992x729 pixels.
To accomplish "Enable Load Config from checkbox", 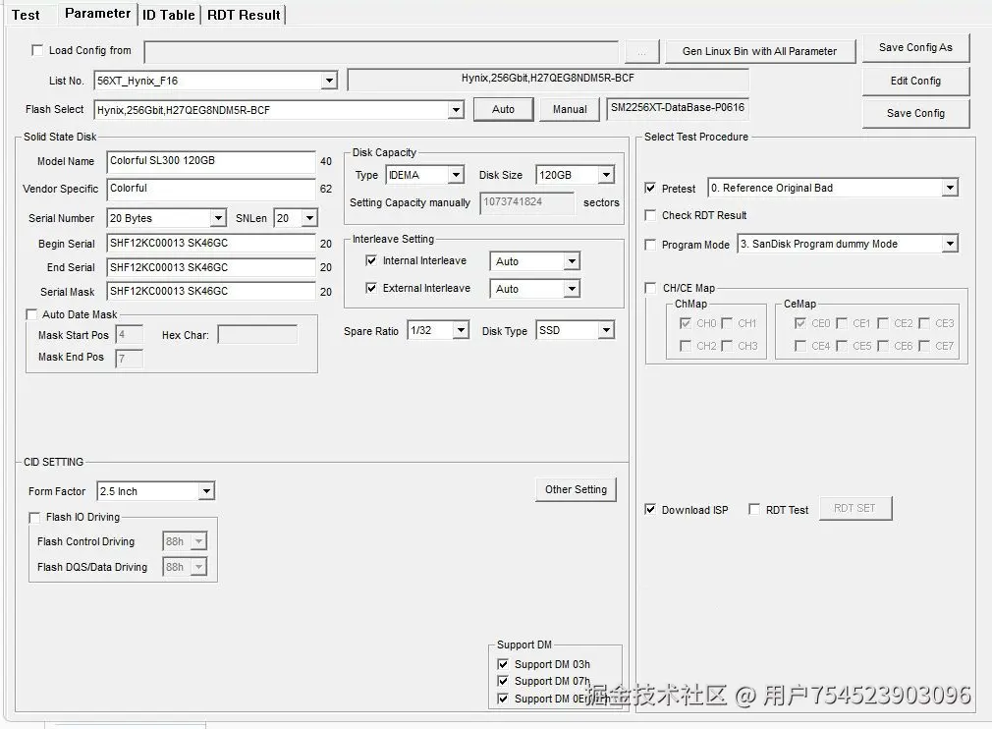I will click(x=37, y=50).
